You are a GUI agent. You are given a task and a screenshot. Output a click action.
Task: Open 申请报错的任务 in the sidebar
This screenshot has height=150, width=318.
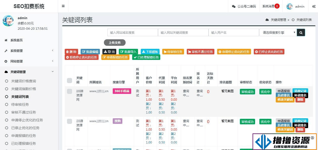(x=24, y=136)
